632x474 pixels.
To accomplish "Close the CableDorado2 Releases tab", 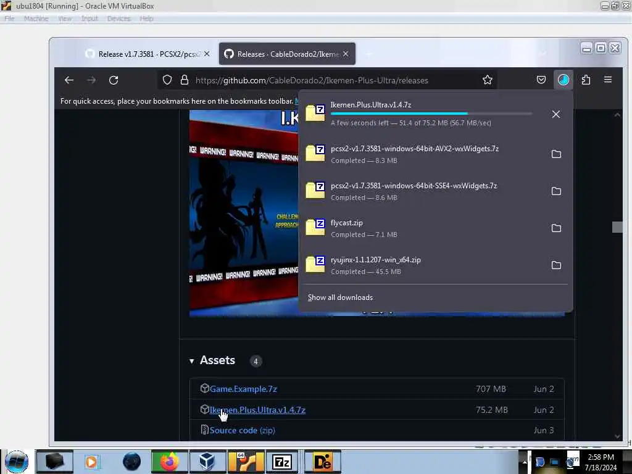I will tap(346, 54).
